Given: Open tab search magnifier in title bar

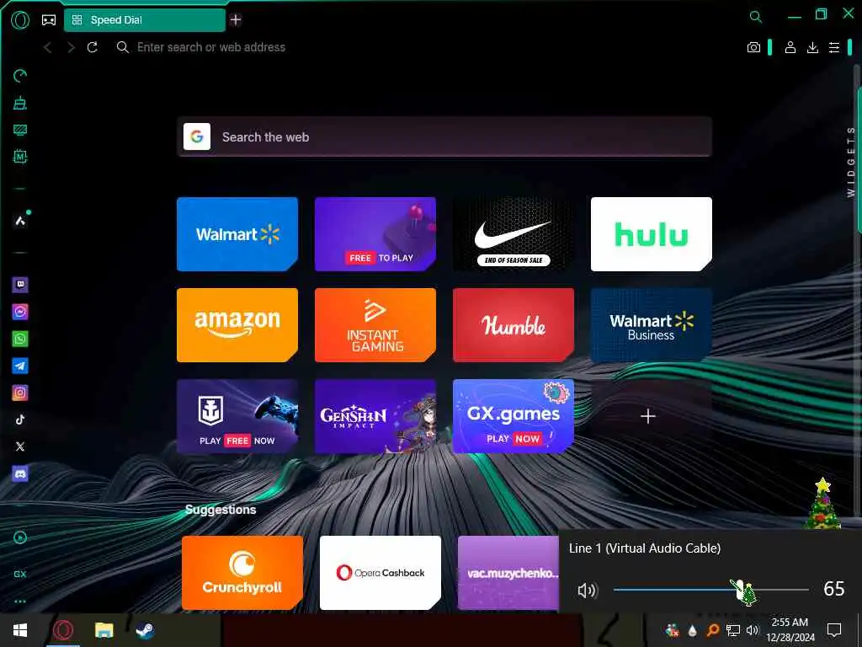Looking at the screenshot, I should (x=756, y=17).
